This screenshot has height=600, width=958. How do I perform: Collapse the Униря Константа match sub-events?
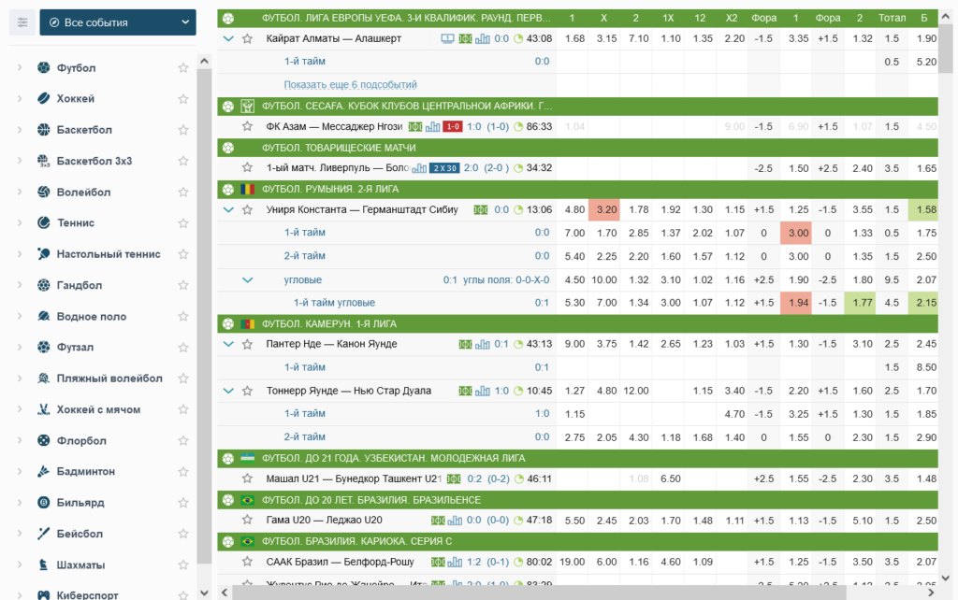pos(228,209)
